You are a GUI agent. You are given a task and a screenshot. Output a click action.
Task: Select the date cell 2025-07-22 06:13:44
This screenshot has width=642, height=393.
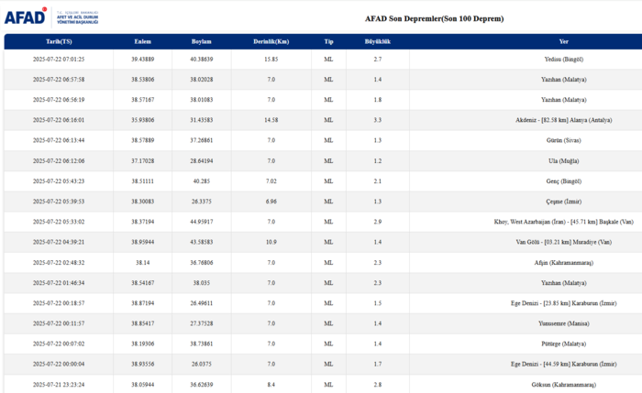(59, 140)
